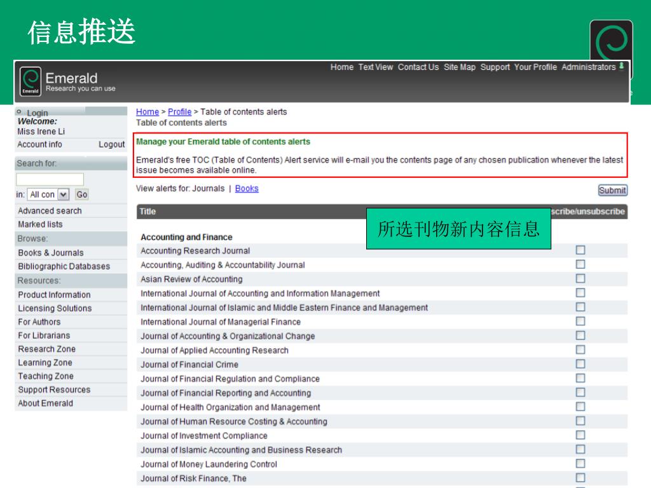Switch to Text View in top navigation
651x488 pixels.
[375, 67]
